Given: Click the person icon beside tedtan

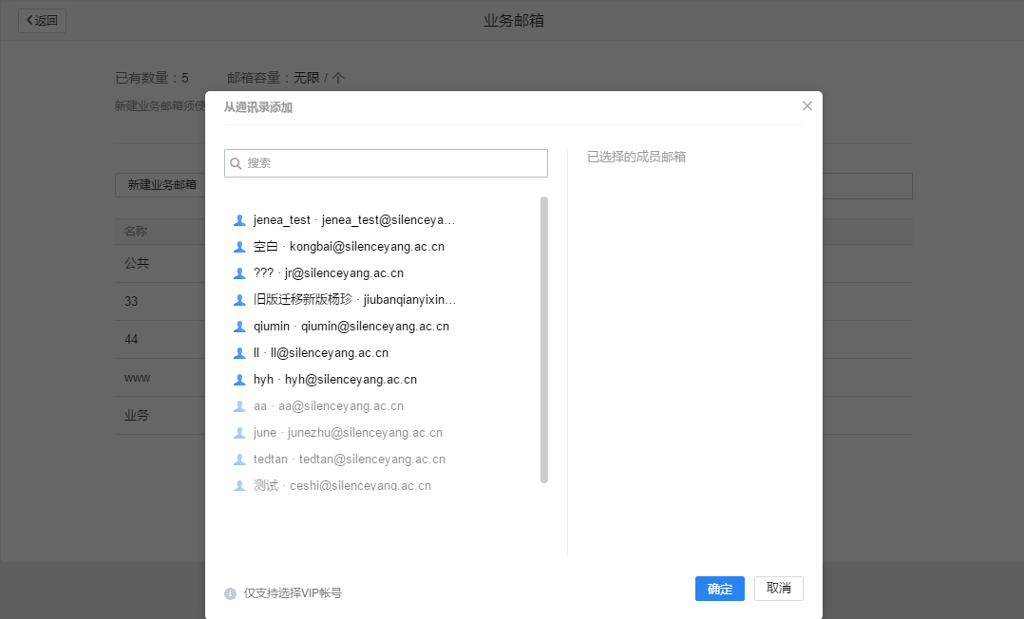Looking at the screenshot, I should [x=239, y=459].
